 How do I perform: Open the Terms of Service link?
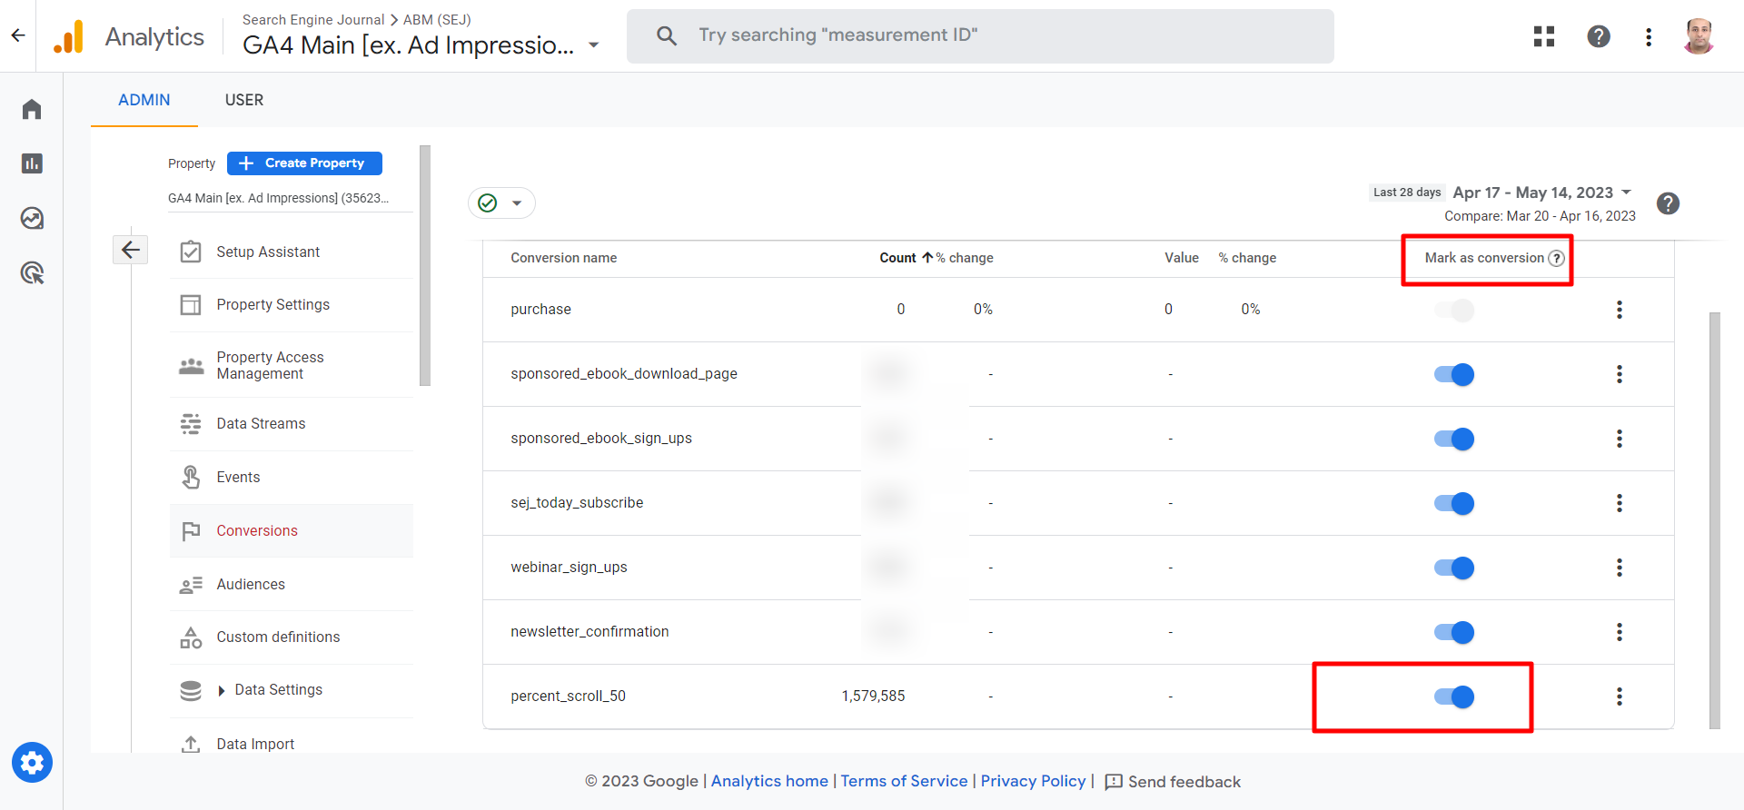[x=904, y=781]
